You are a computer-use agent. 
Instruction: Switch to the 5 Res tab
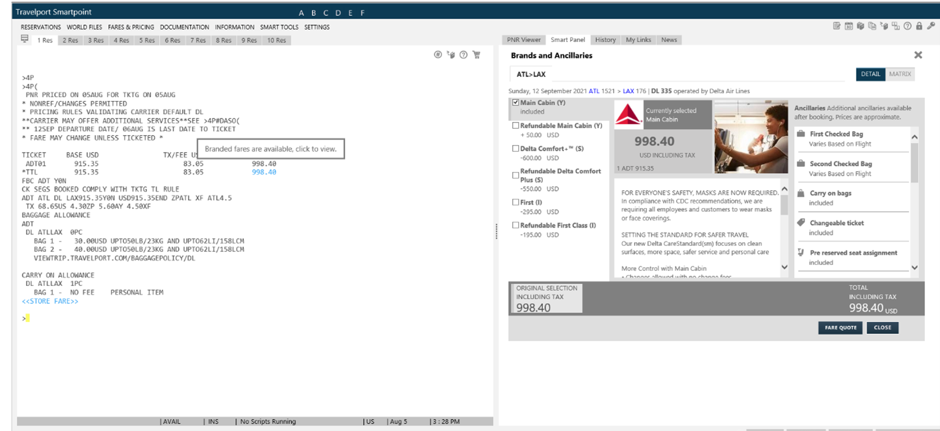click(x=147, y=40)
